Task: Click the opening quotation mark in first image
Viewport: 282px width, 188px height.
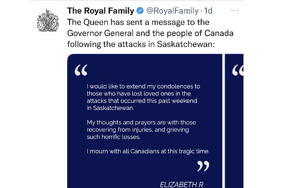Action: (81, 70)
